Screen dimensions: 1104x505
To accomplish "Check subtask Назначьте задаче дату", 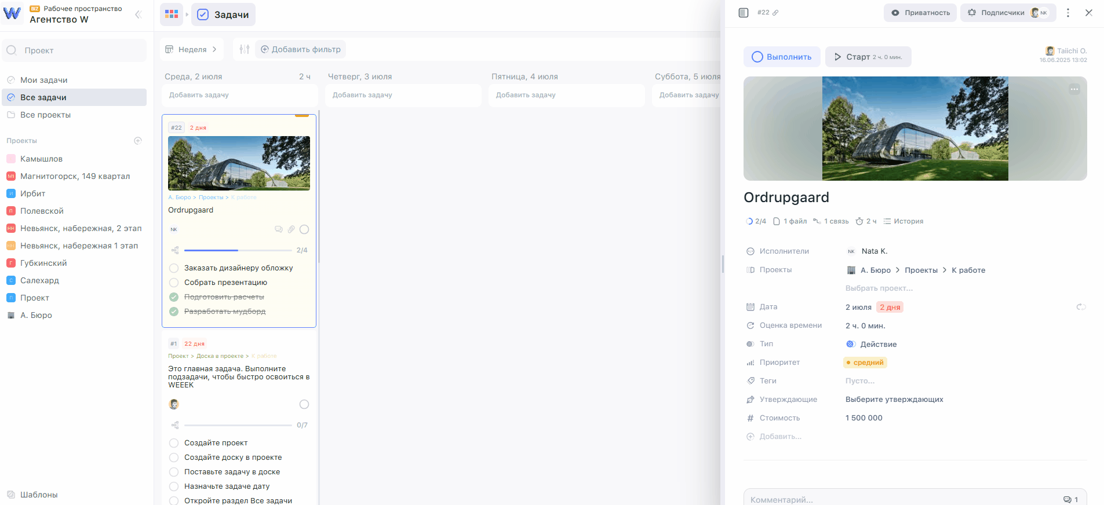I will coord(174,486).
